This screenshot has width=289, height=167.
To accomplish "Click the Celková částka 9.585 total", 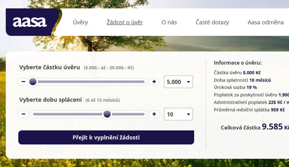I will [x=255, y=127].
